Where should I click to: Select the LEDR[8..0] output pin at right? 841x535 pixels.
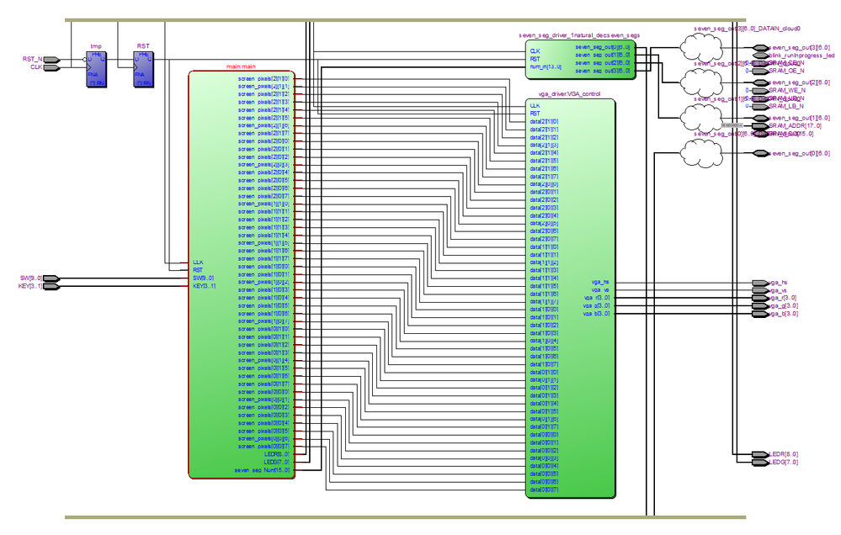pyautogui.click(x=760, y=455)
